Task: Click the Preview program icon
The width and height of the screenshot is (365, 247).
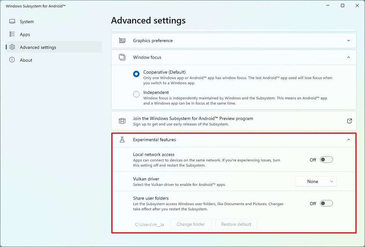Action: [122, 121]
